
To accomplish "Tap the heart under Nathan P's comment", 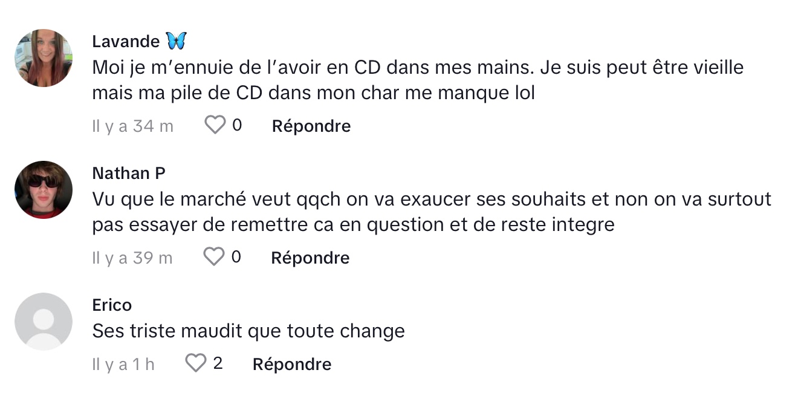I will (x=214, y=257).
